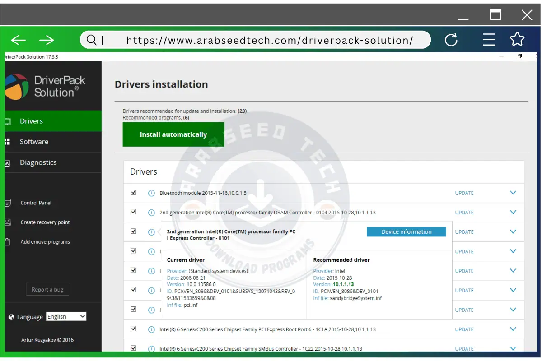Uncheck the Bluetooth module driver checkbox
Viewport: 542px width, 361px height.
click(133, 192)
